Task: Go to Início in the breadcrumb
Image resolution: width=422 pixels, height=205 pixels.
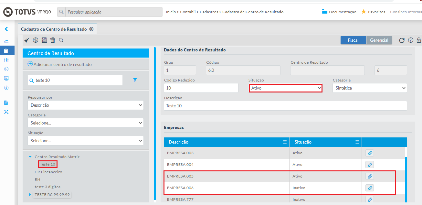Action: 171,12
